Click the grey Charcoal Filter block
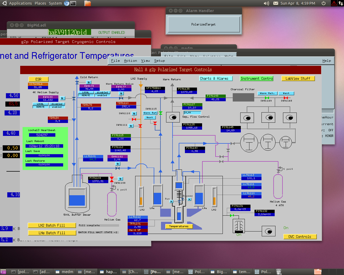Viewport: 344px width, 275px height. click(x=243, y=97)
